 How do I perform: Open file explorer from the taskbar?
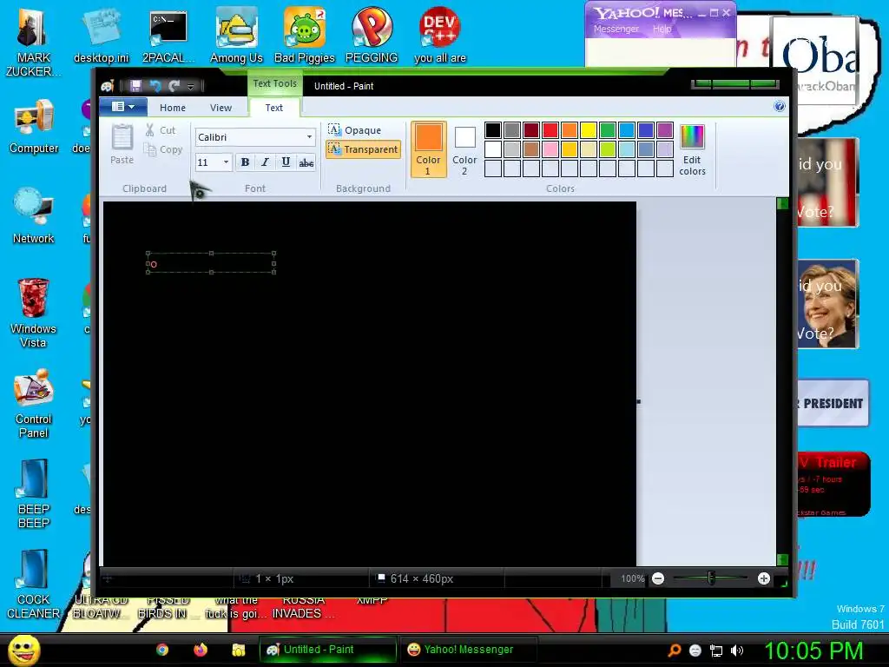coord(238,650)
